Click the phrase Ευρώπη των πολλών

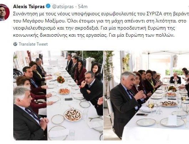(x=150, y=35)
